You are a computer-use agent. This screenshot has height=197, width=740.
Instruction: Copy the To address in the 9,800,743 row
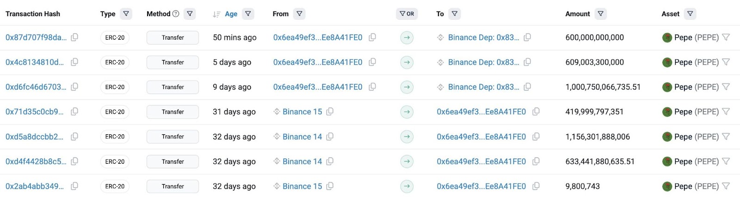536,186
